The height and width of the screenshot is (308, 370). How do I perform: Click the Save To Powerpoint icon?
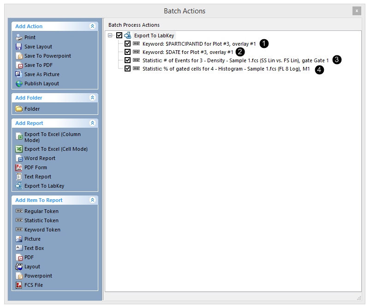[x=19, y=56]
